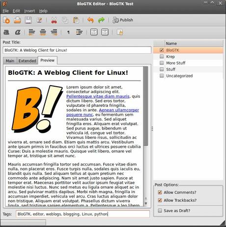Image resolution: width=226 pixels, height=227 pixels.
Task: Select the Preview tab
Action: 48,60
